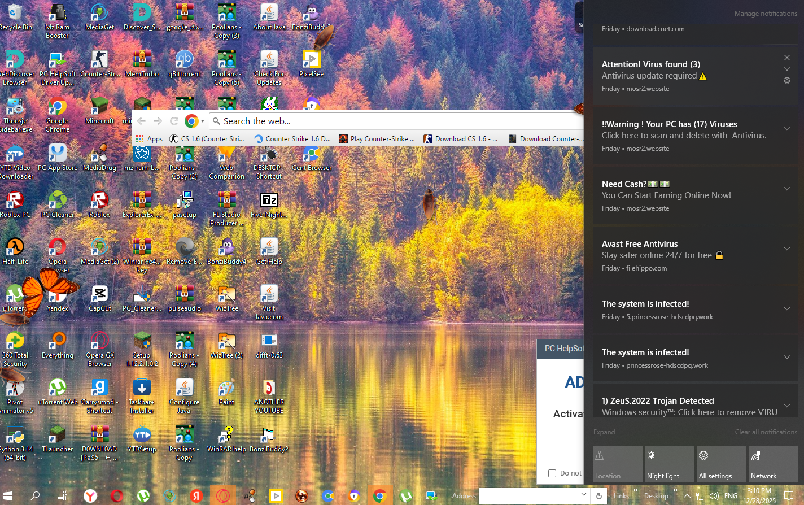Open the taskbar Address bar dropdown
This screenshot has width=804, height=505.
[584, 495]
